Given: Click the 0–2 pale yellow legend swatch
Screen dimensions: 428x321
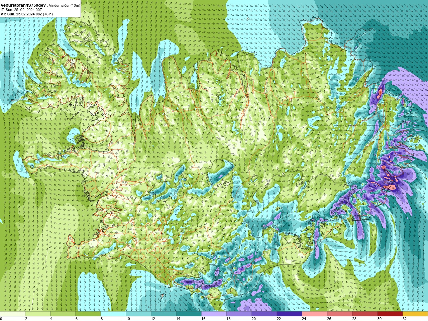Looking at the screenshot, I should 13,314.
